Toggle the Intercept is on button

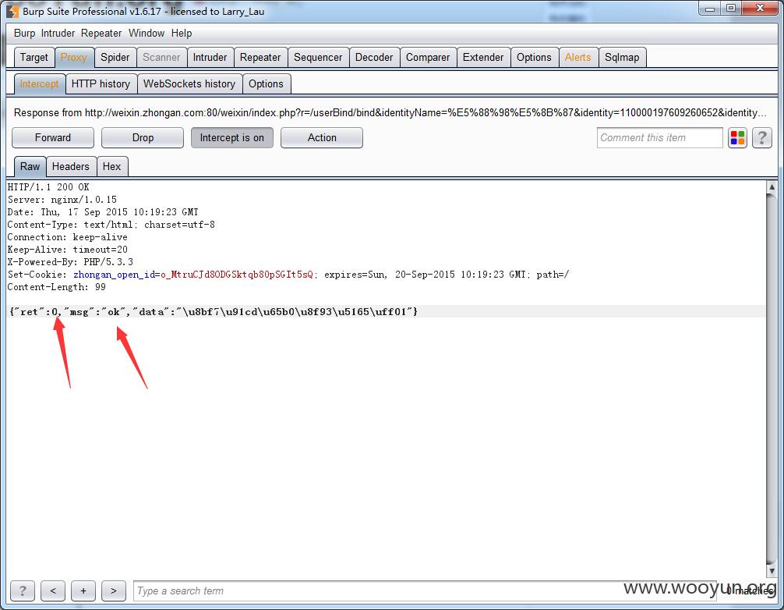pyautogui.click(x=232, y=137)
